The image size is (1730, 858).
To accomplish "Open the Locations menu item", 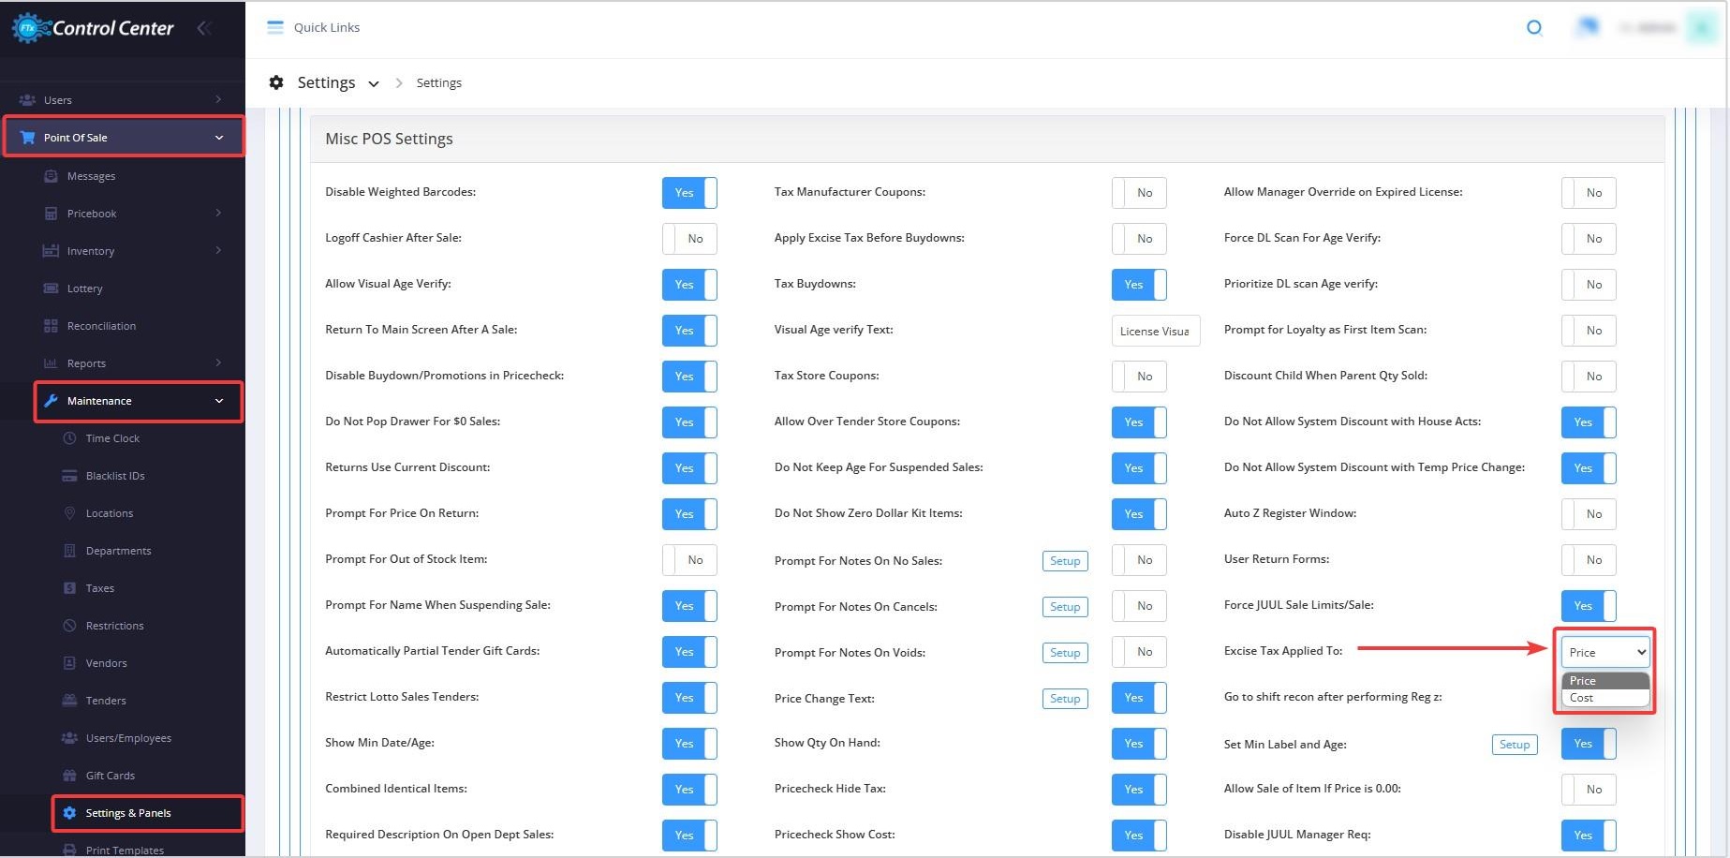I will coord(110,512).
